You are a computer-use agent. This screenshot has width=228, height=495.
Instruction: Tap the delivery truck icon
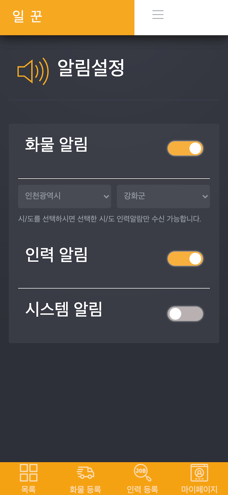(85, 472)
